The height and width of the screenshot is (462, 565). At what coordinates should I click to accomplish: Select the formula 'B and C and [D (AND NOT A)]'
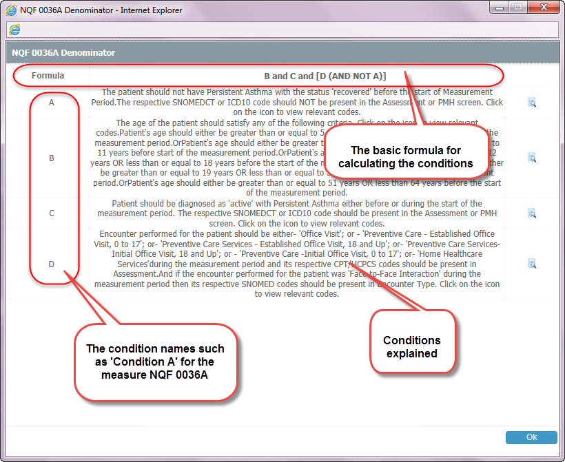pyautogui.click(x=325, y=76)
